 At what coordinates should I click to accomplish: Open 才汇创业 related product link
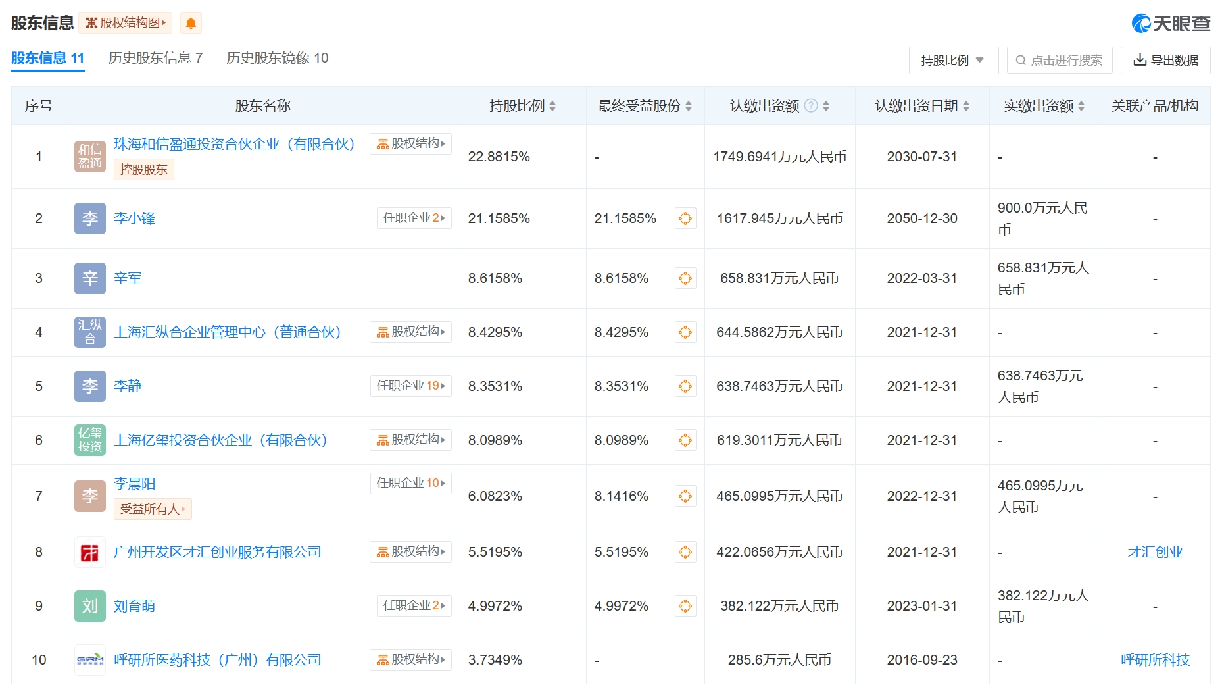[x=1155, y=552]
